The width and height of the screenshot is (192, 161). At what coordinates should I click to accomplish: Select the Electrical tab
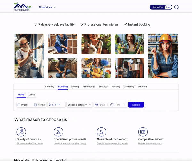click(103, 87)
